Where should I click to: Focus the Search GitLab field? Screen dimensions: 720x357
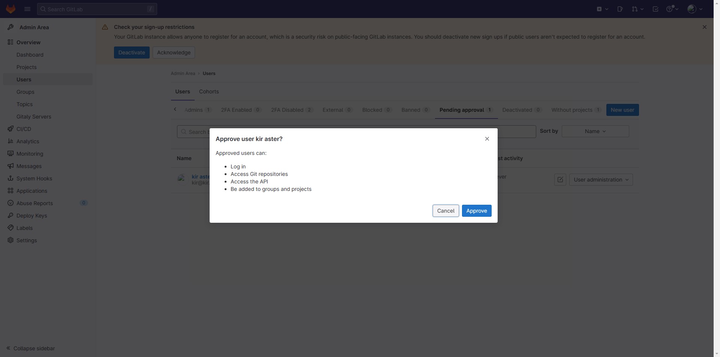coord(97,9)
